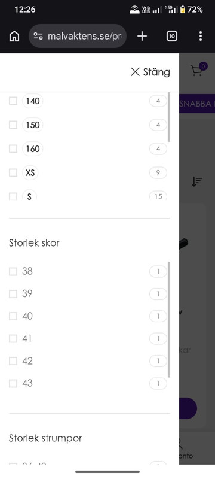215x479 pixels.
Task: Select the 160 size label
Action: click(33, 149)
